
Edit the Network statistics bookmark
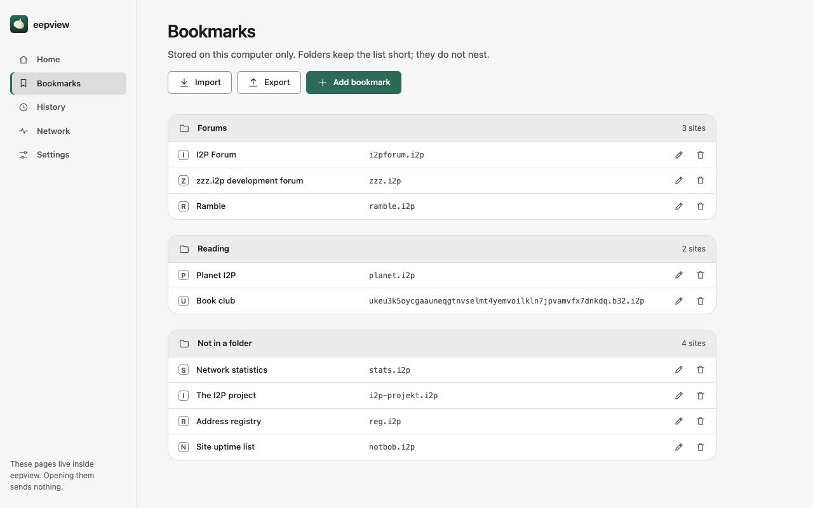coord(679,370)
